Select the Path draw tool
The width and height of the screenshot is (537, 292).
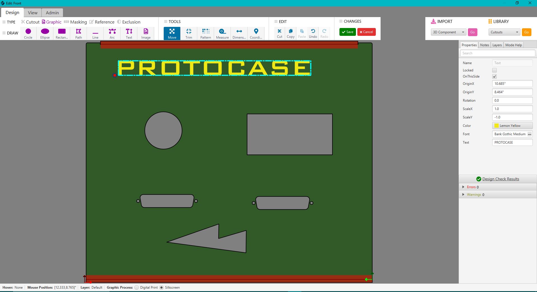coord(79,33)
